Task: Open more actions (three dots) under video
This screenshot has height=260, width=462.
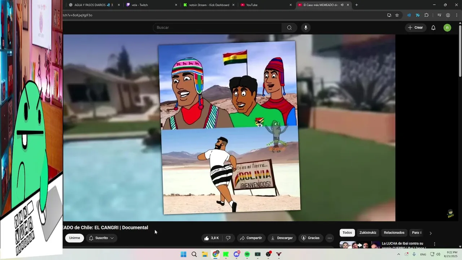Action: coord(330,238)
